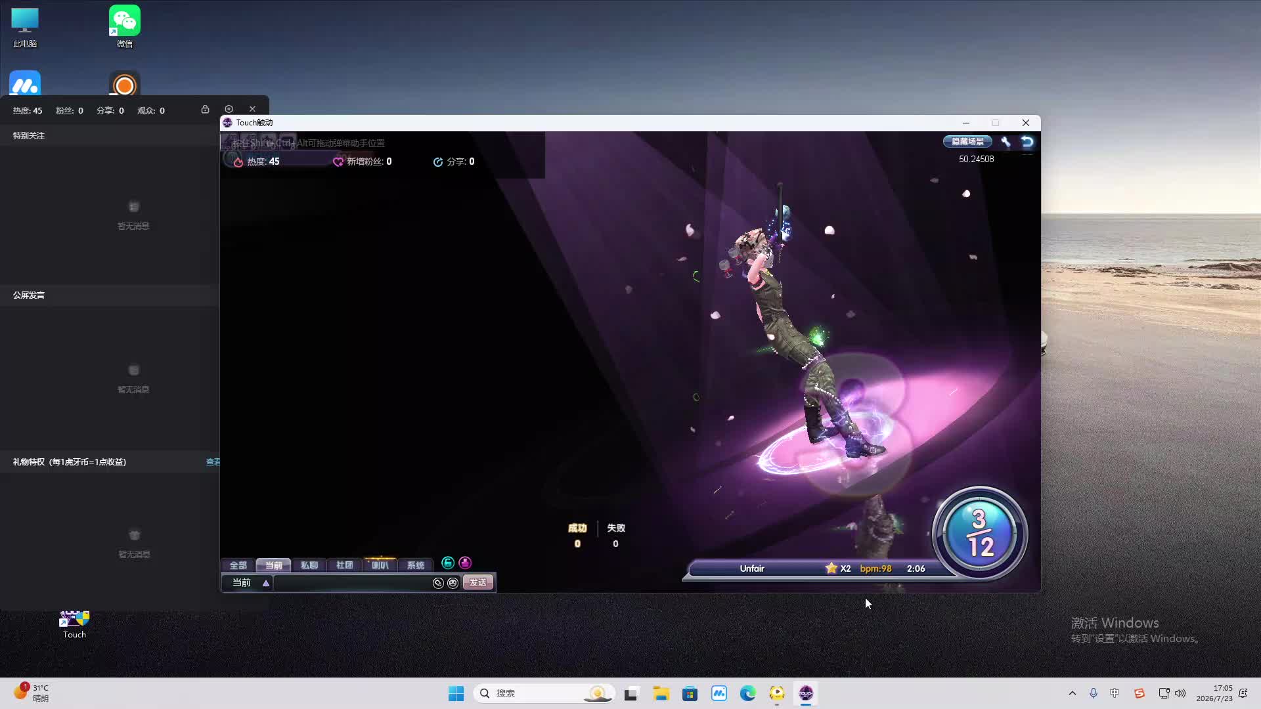
Task: Open Task View on the taskbar
Action: tap(631, 693)
